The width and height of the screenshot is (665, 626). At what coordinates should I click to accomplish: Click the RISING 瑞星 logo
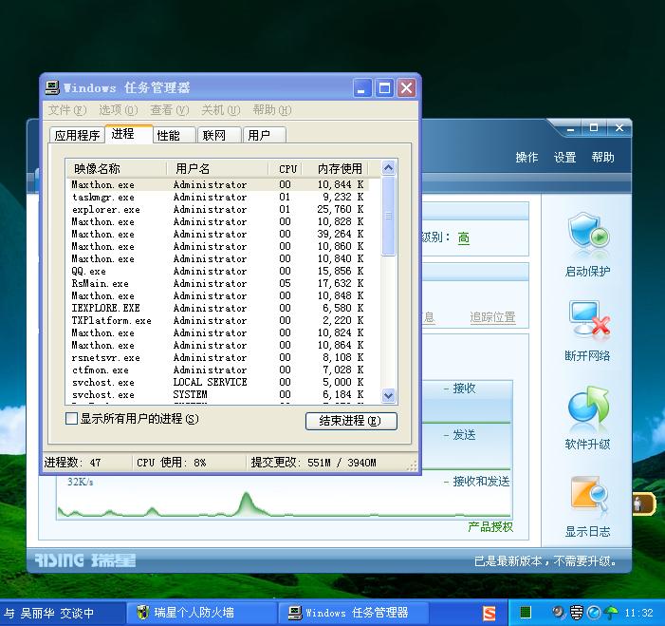coord(84,560)
